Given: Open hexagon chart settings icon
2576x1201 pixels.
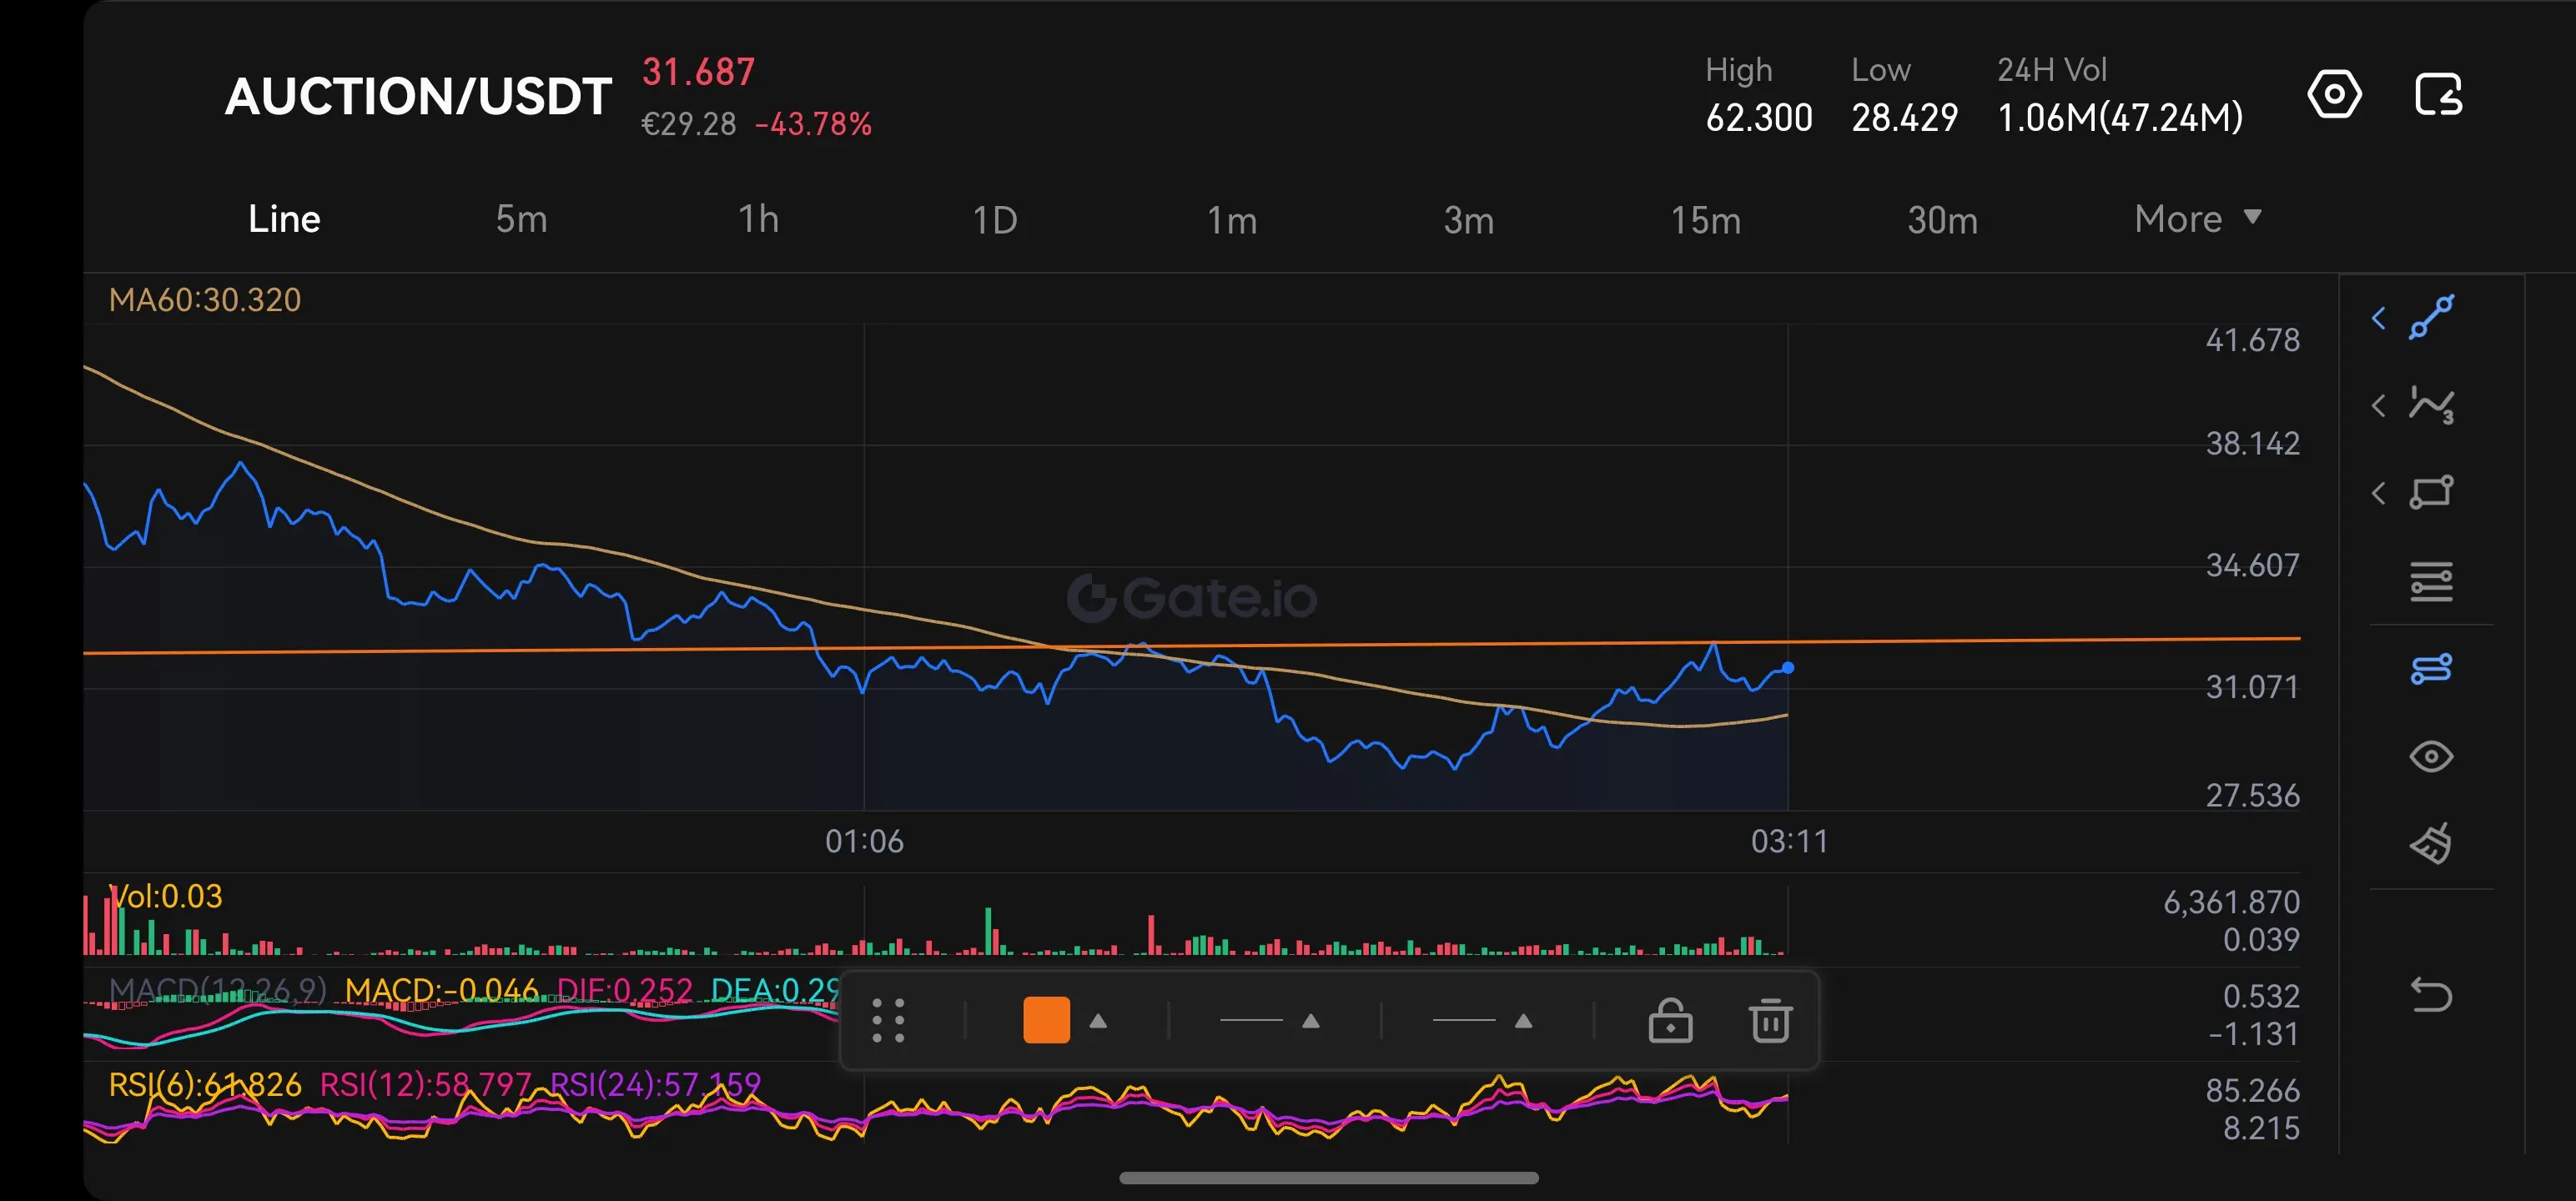Looking at the screenshot, I should [x=2334, y=95].
